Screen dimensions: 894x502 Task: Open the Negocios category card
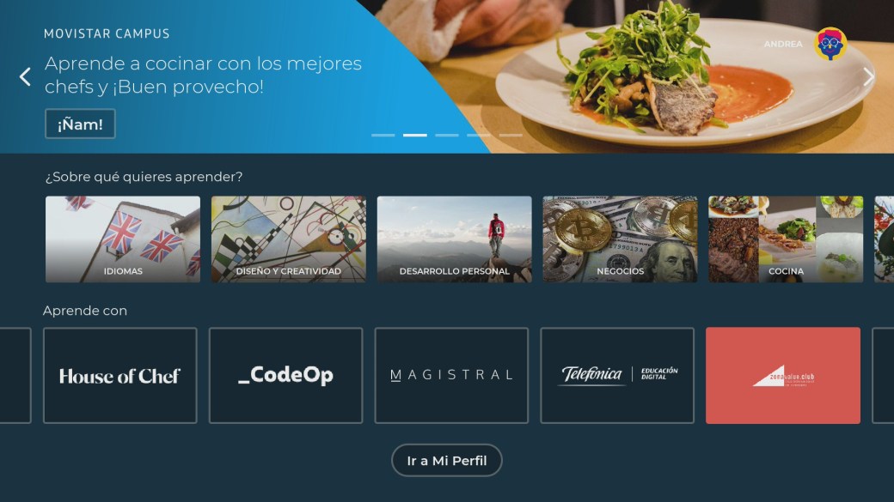pyautogui.click(x=621, y=239)
